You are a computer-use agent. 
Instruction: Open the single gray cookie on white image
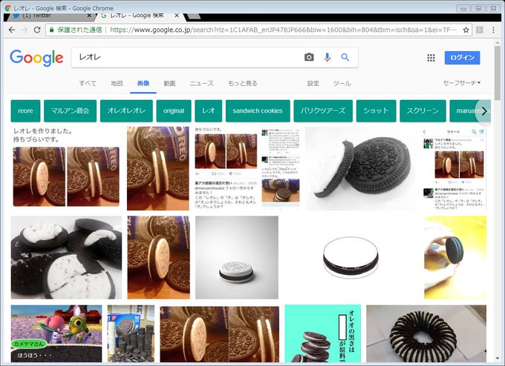tap(237, 257)
